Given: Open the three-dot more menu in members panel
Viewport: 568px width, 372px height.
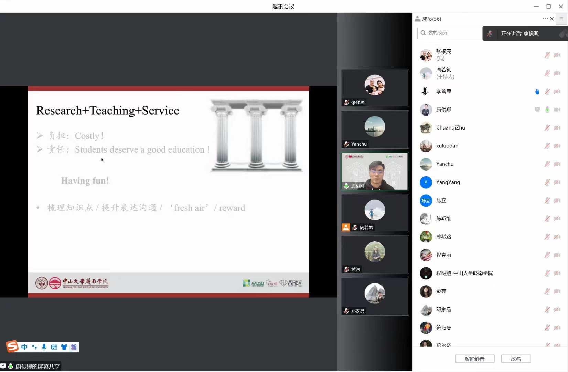Looking at the screenshot, I should click(x=545, y=19).
